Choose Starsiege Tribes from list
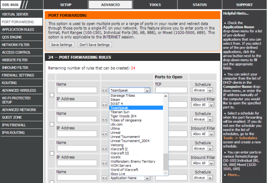267x183 pixels. (136, 96)
